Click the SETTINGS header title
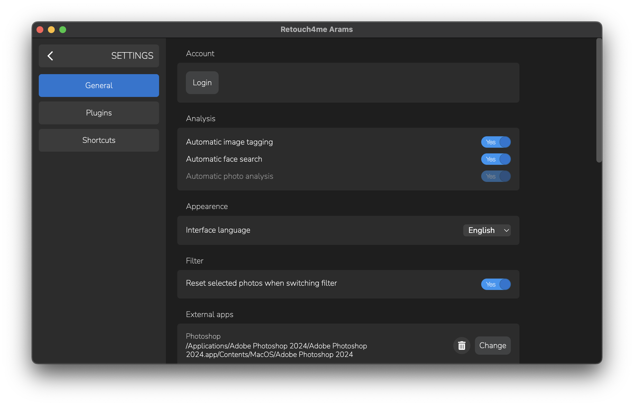The width and height of the screenshot is (634, 406). 132,56
